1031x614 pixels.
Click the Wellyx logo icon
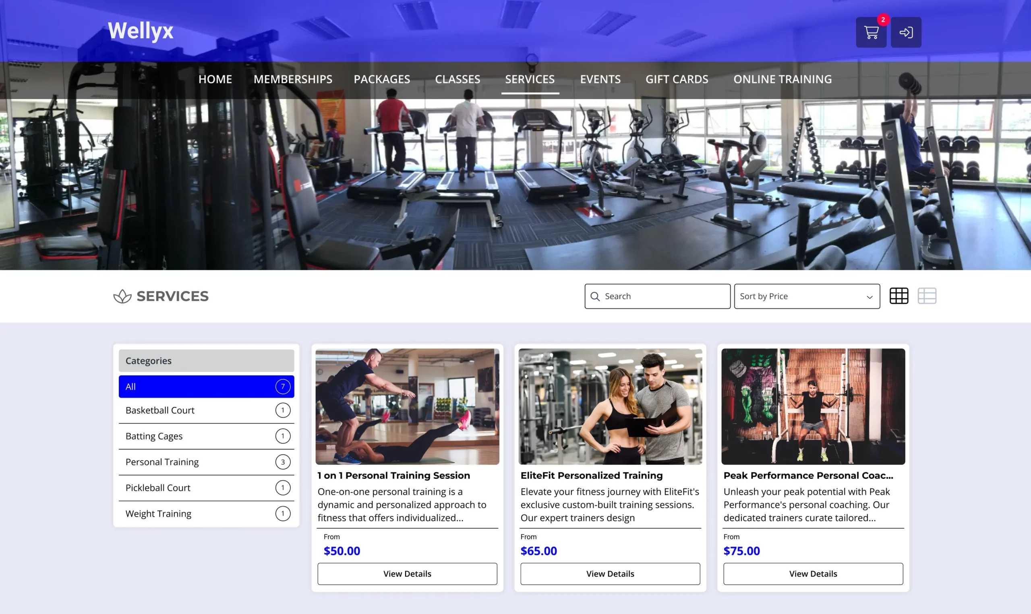(x=141, y=31)
